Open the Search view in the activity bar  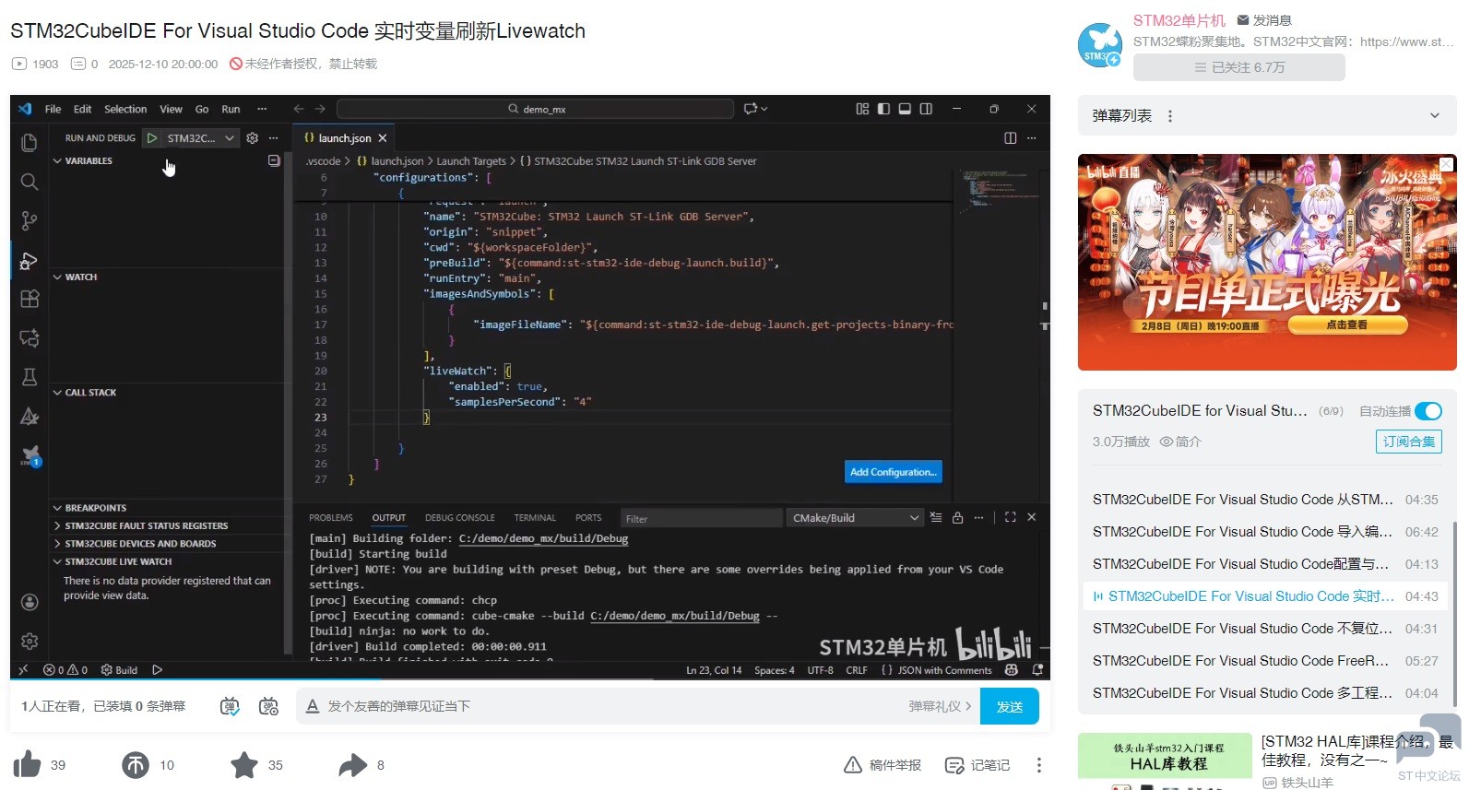coord(30,182)
